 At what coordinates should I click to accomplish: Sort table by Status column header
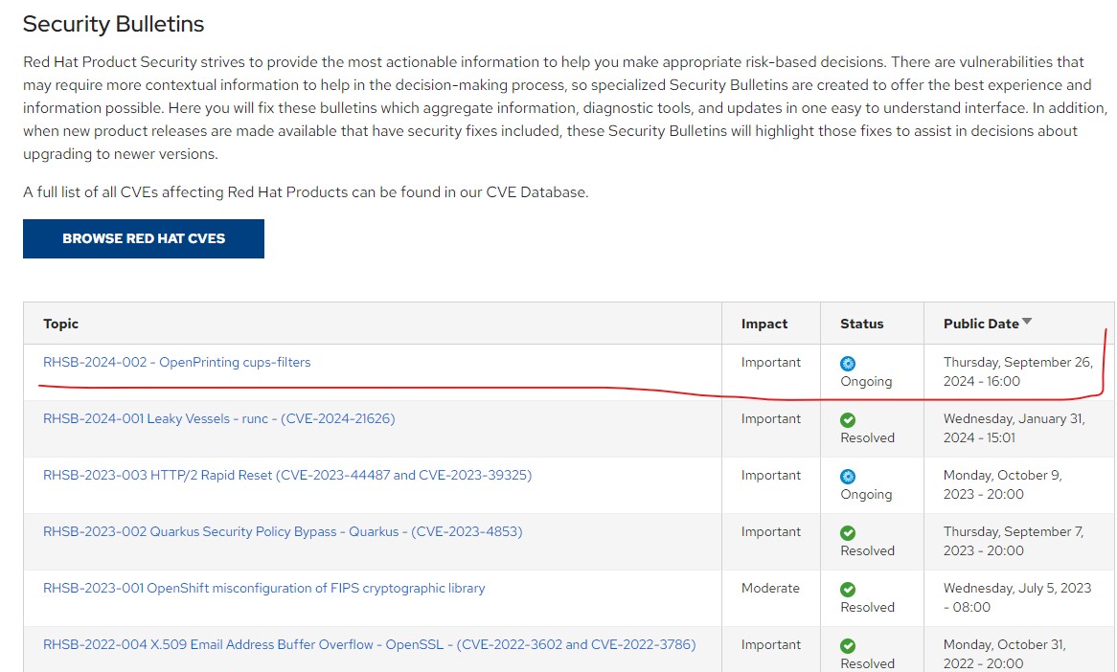click(x=862, y=324)
